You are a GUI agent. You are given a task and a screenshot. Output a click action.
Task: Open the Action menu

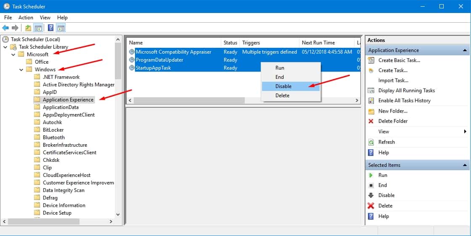point(26,18)
